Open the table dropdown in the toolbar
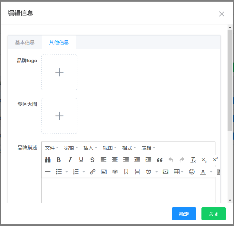The width and height of the screenshot is (234, 226). pyautogui.click(x=178, y=172)
